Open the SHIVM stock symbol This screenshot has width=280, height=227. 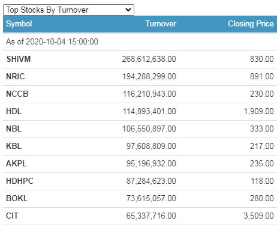coord(19,59)
